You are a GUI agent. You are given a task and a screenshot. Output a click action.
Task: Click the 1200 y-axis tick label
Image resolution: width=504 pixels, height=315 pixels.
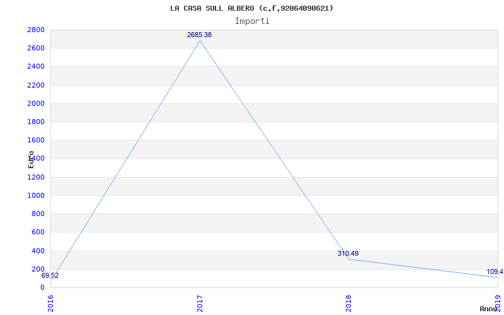pos(36,177)
